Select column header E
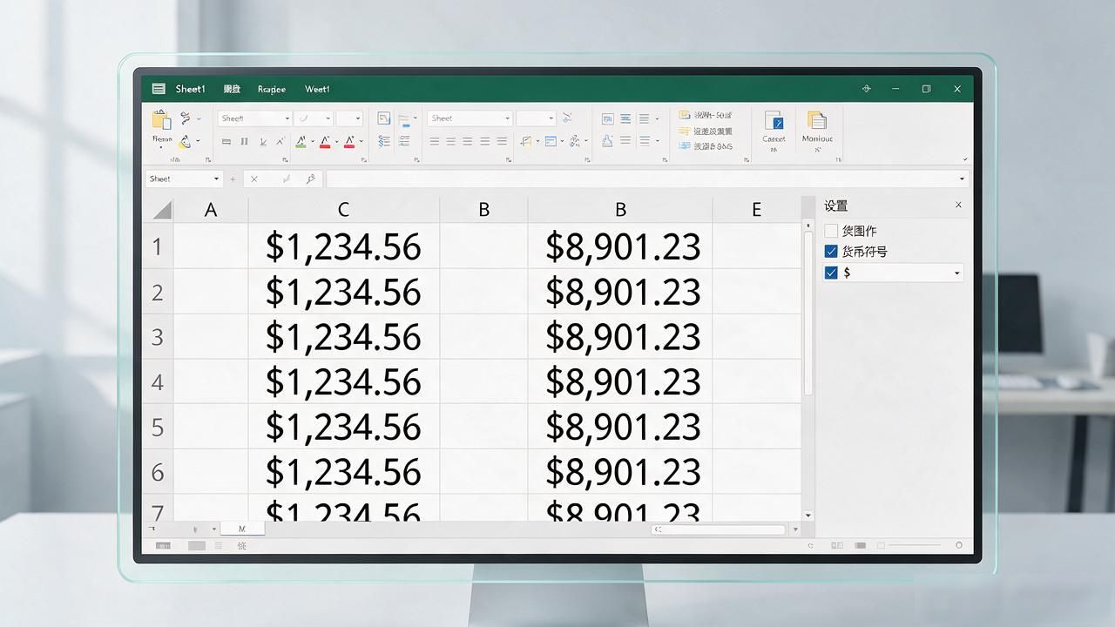Screen dimensions: 1115x627 click(755, 210)
